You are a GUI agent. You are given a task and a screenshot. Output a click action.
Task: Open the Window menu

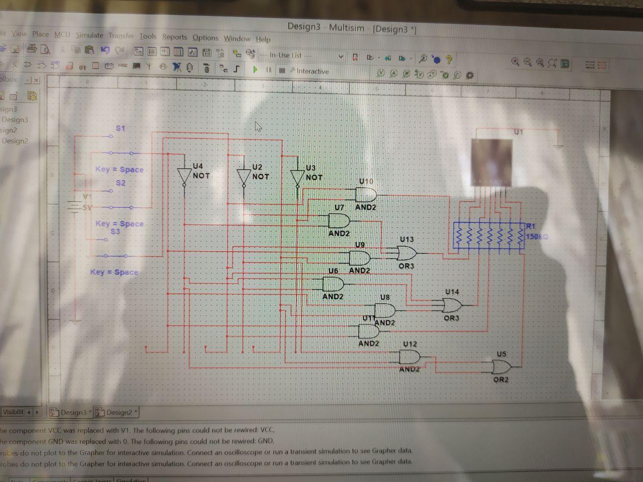[237, 38]
